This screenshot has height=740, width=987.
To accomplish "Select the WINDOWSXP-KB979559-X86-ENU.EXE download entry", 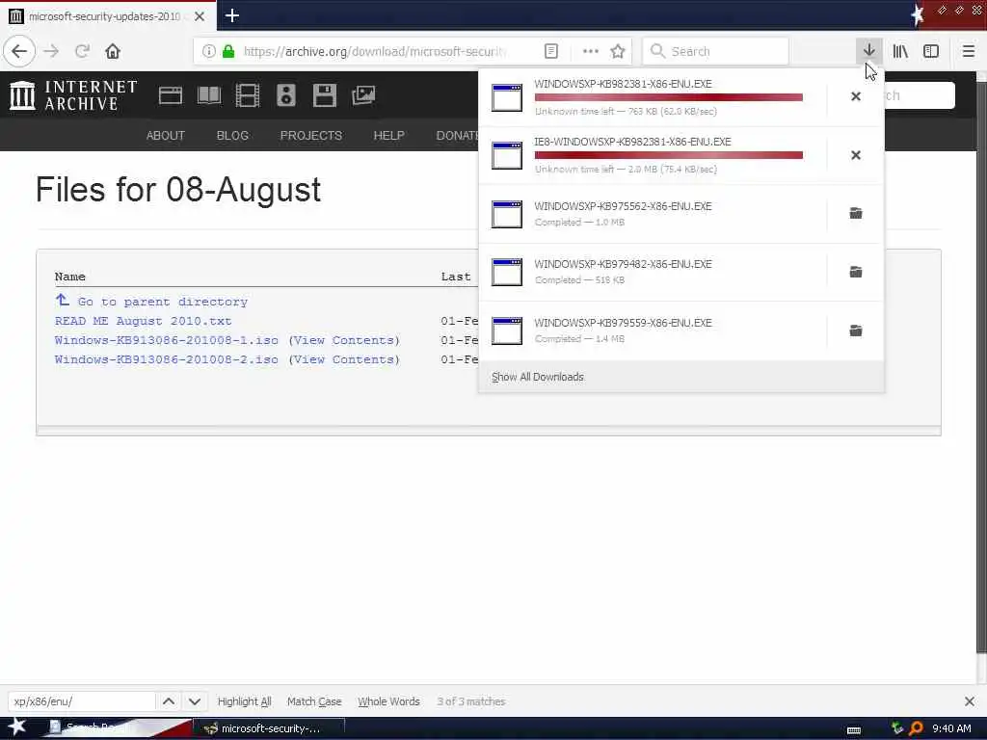I will click(x=653, y=330).
